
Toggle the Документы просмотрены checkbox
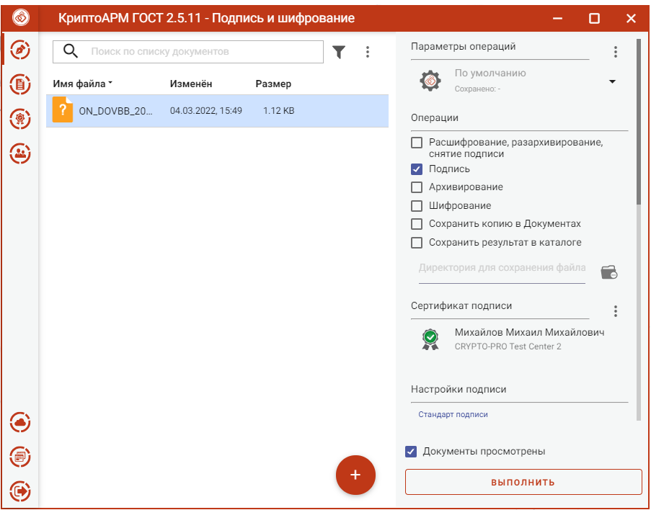point(411,452)
